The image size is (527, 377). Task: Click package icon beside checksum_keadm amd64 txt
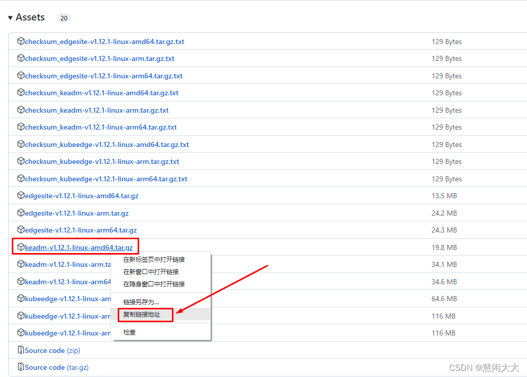point(21,92)
